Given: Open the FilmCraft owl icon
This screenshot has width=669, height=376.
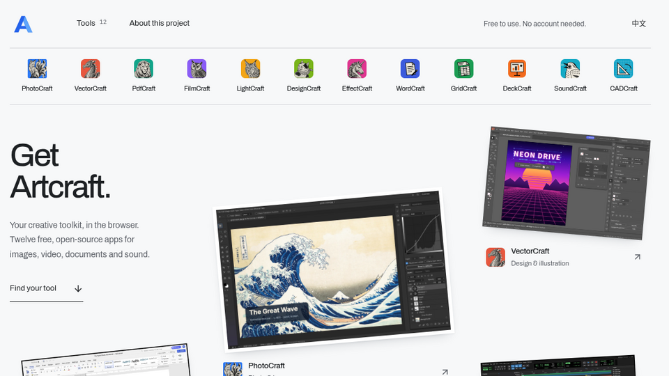Looking at the screenshot, I should point(197,69).
